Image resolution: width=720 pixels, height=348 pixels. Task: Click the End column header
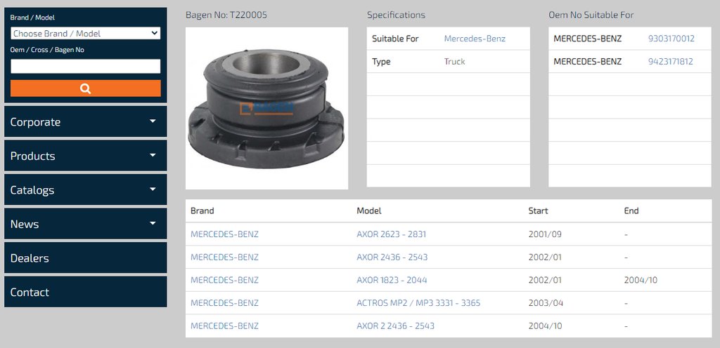tap(631, 211)
